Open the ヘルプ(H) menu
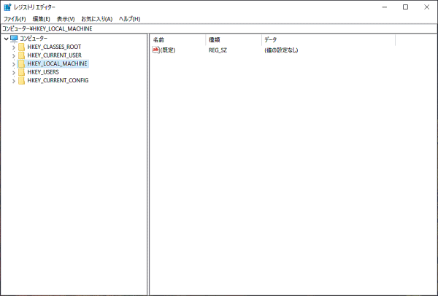Viewport: 438px width, 296px height. point(130,19)
